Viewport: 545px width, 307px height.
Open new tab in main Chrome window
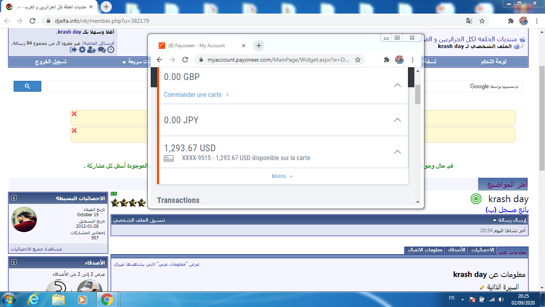pos(106,7)
